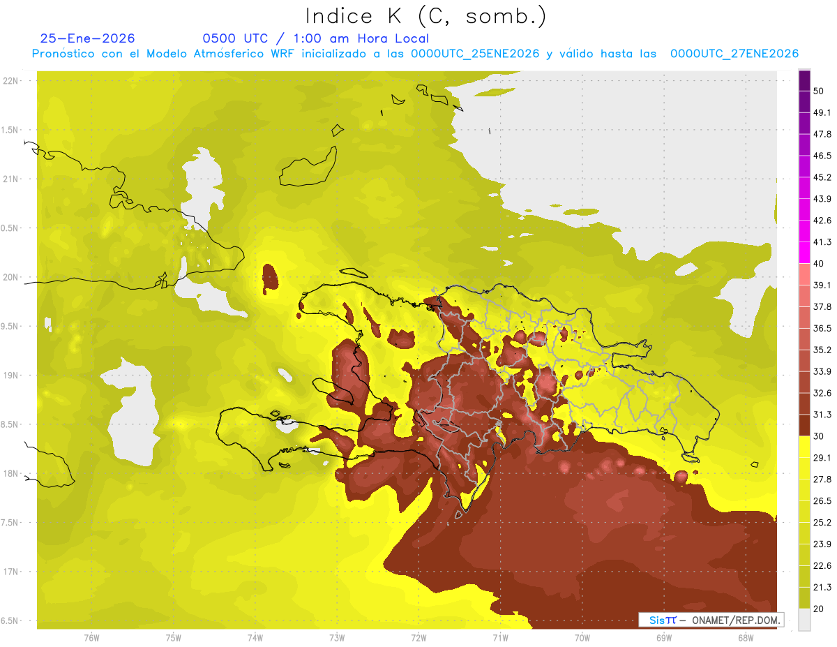
Task: Select the date label '25-Ene-2026'
Action: pyautogui.click(x=88, y=38)
